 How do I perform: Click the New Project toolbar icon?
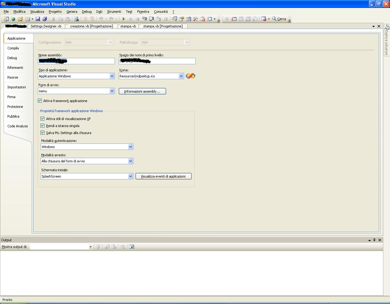tap(6, 19)
